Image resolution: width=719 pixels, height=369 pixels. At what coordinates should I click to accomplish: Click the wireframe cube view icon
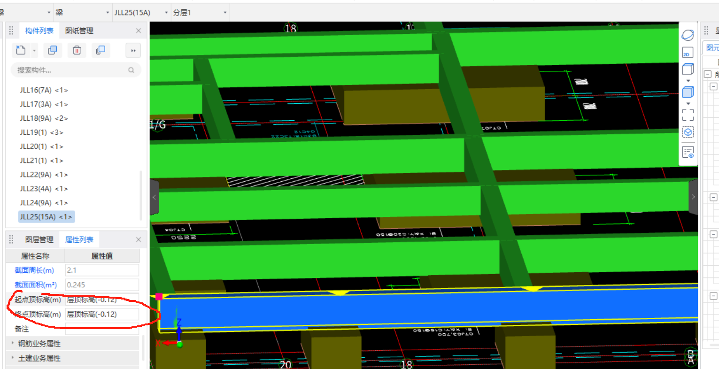(x=688, y=69)
